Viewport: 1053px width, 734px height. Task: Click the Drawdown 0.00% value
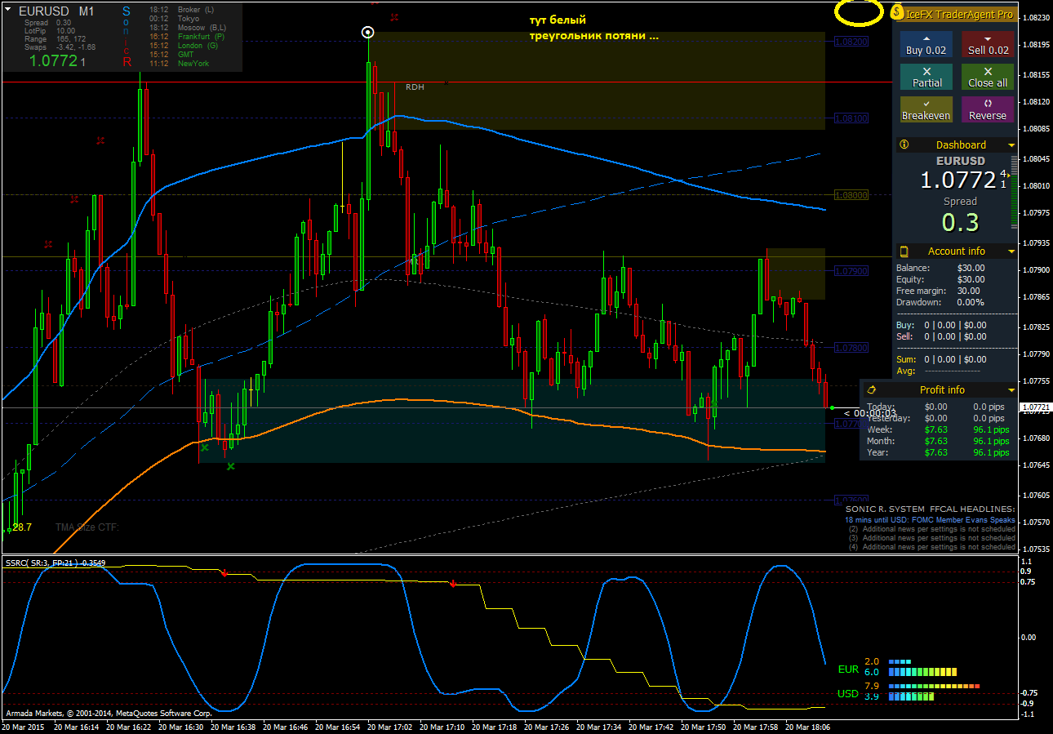point(971,302)
